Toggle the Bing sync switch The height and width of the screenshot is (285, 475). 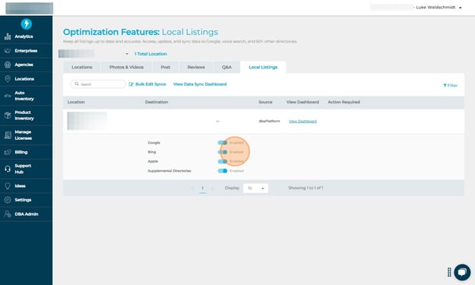pyautogui.click(x=222, y=152)
